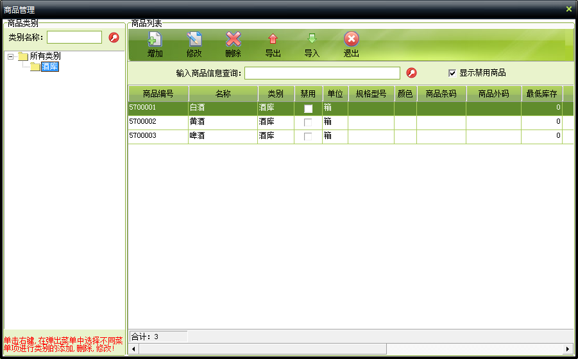Click the 增加 (Add) toolbar icon
The height and width of the screenshot is (359, 578).
click(155, 40)
